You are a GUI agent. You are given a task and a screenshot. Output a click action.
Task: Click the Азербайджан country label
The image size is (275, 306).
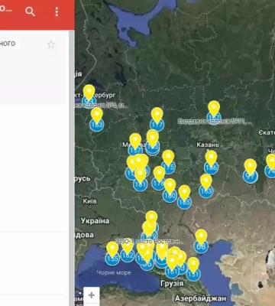[200, 298]
